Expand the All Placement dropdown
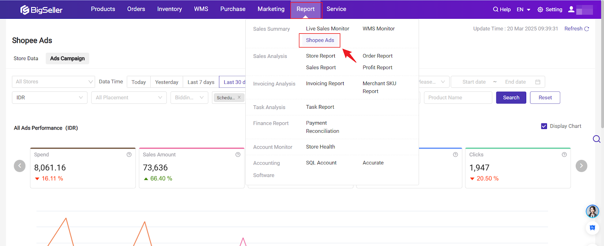Viewport: 604px width, 246px height. (129, 98)
